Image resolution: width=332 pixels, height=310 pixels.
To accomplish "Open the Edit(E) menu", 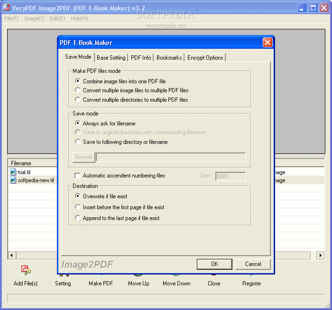I will click(x=57, y=18).
